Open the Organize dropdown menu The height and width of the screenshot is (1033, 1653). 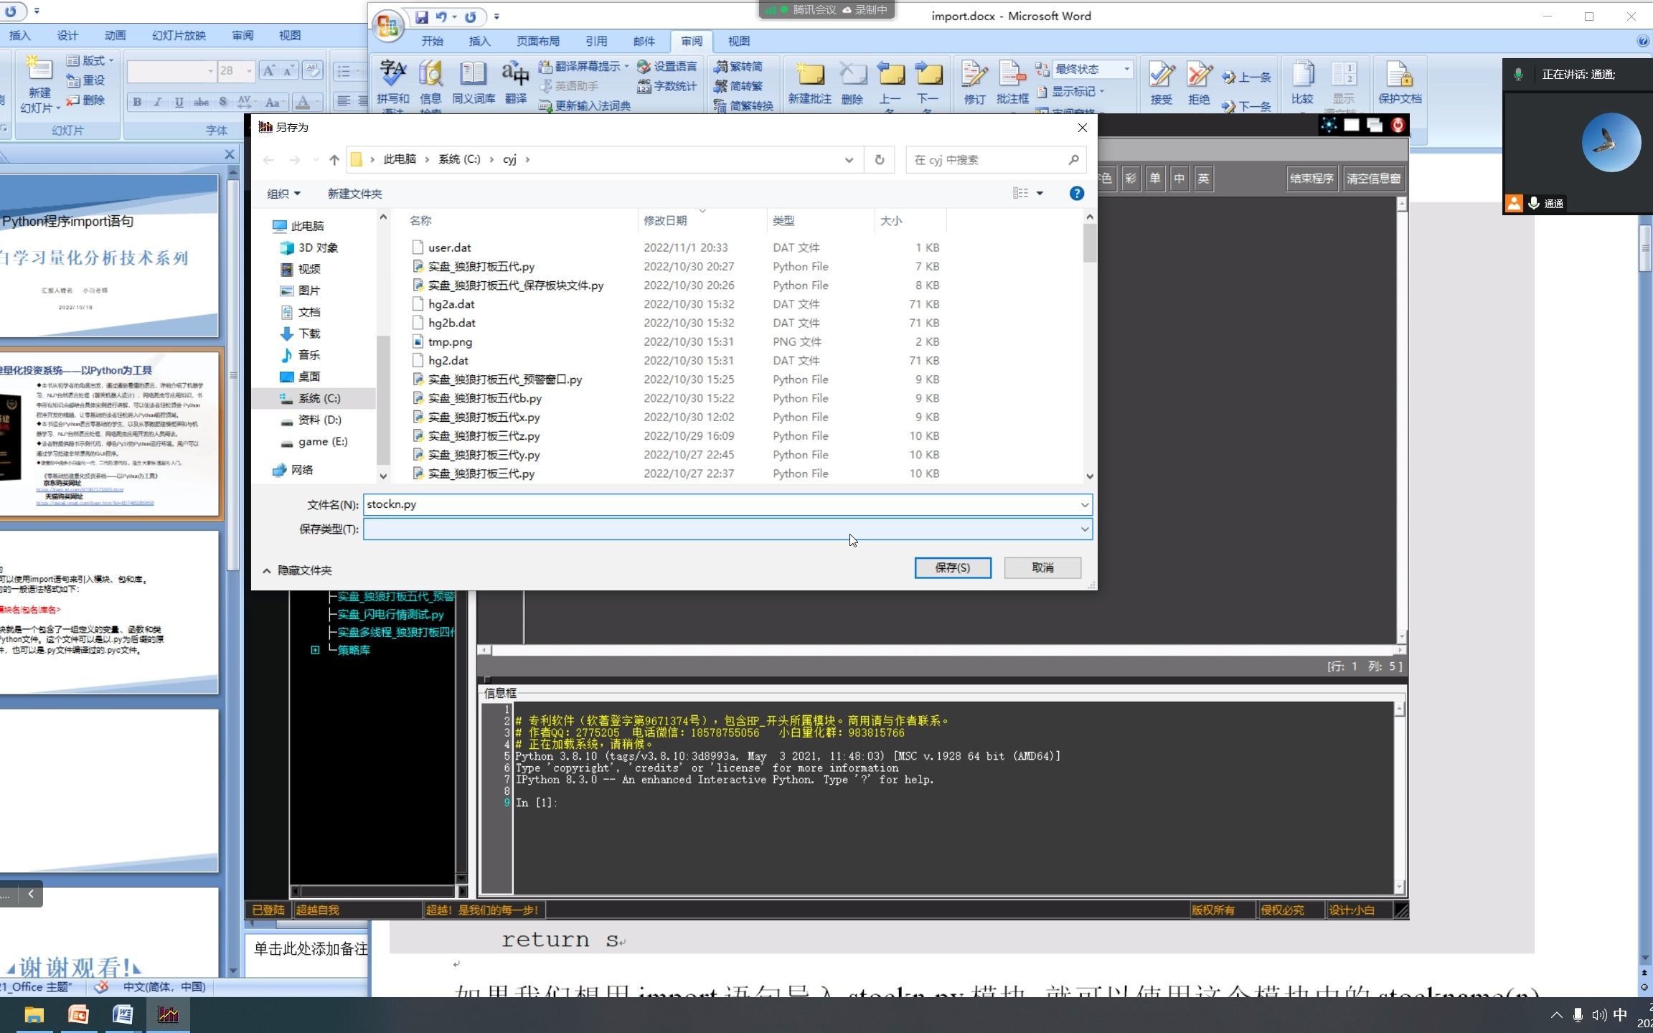(283, 194)
